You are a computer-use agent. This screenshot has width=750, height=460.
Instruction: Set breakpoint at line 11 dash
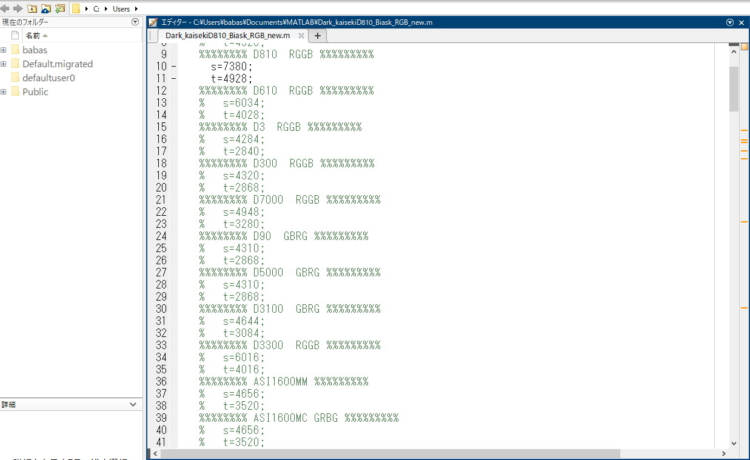tap(174, 79)
